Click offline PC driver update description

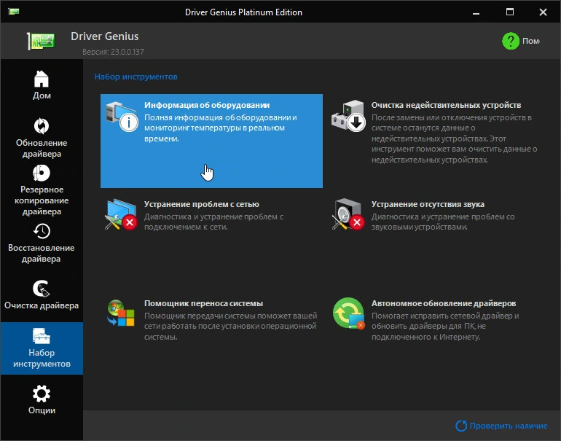445,326
